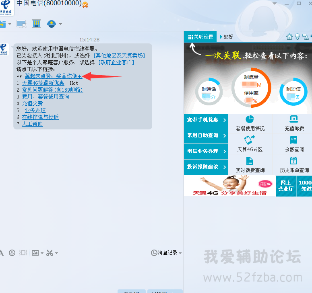
Task: Expand the 电信业务办理 menu
Action: [206, 151]
